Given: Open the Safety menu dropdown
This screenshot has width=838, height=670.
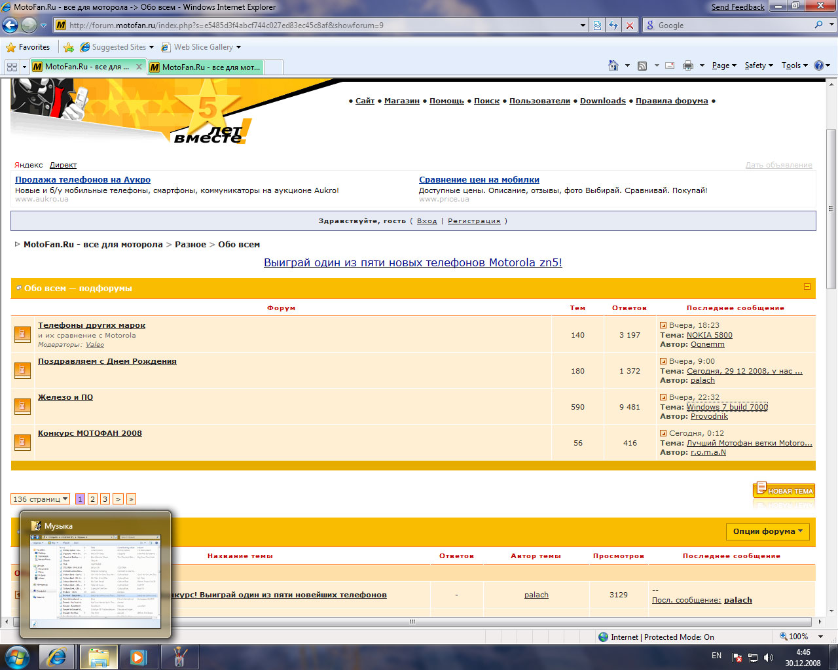Looking at the screenshot, I should 759,65.
